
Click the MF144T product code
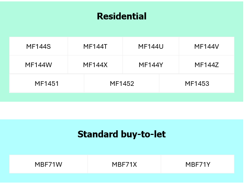point(95,46)
